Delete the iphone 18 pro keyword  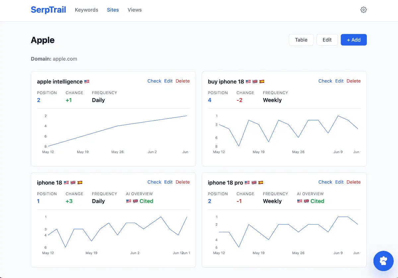pos(354,182)
